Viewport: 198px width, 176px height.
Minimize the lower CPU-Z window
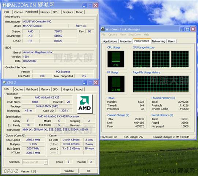point(84,82)
